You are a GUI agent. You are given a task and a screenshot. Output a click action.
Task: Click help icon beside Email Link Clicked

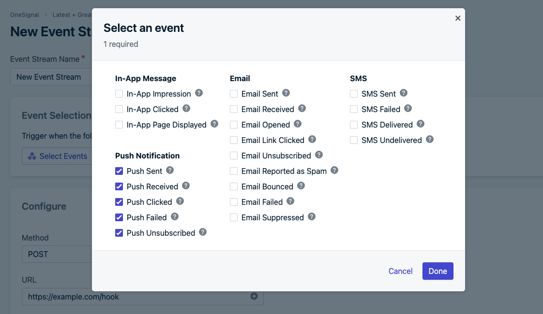312,139
